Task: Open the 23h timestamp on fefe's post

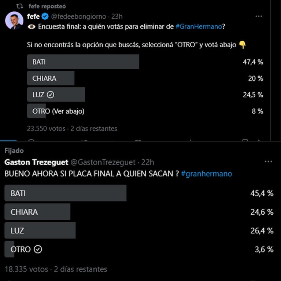Action: [x=117, y=16]
